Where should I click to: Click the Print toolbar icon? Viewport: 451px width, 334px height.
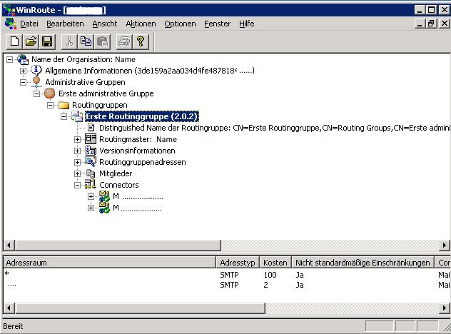pos(124,41)
